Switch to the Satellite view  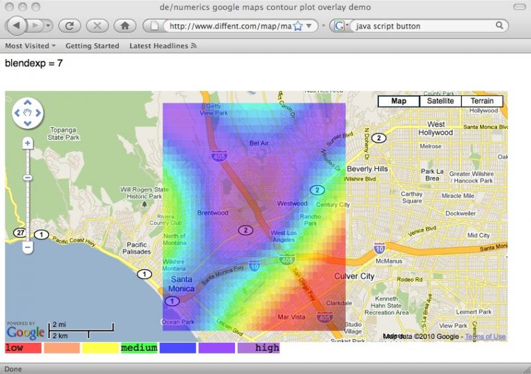pos(440,101)
